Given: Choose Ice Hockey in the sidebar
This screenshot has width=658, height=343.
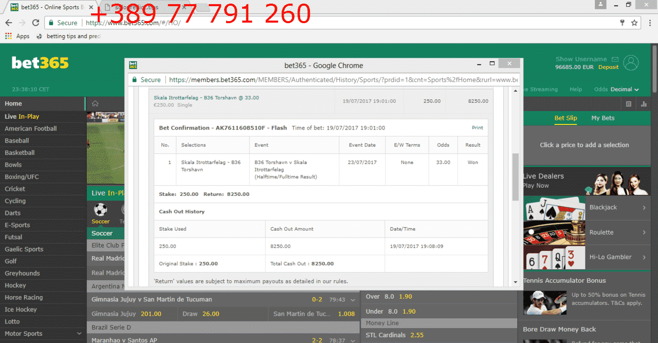Looking at the screenshot, I should 43,310.
